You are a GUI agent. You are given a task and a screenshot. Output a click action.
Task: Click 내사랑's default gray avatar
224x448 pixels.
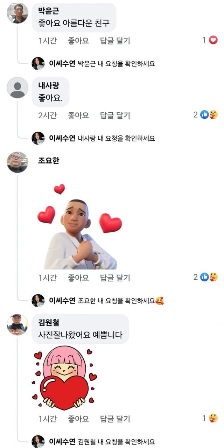click(17, 87)
